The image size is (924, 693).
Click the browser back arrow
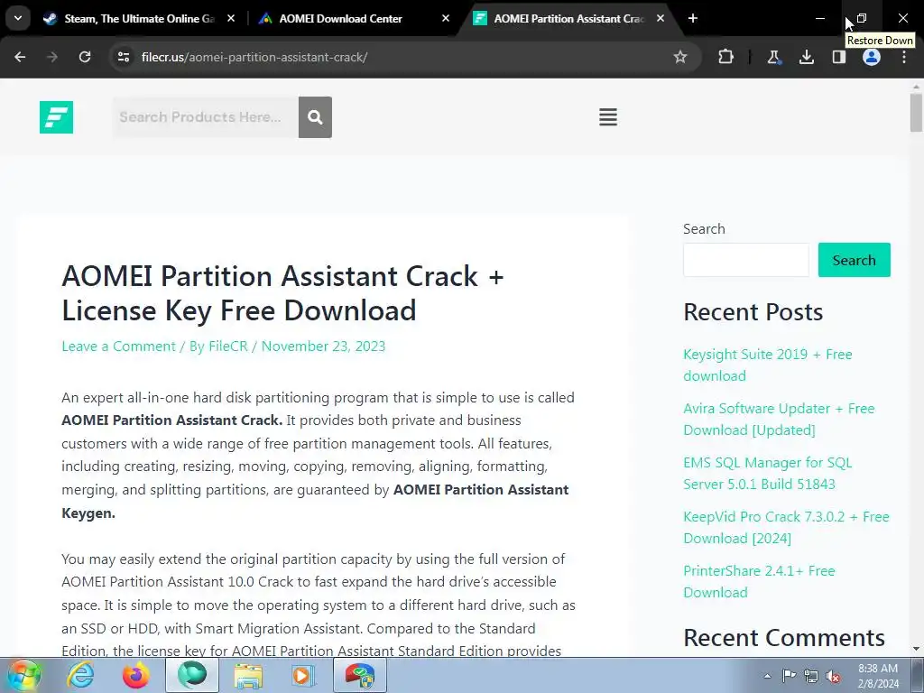(20, 57)
